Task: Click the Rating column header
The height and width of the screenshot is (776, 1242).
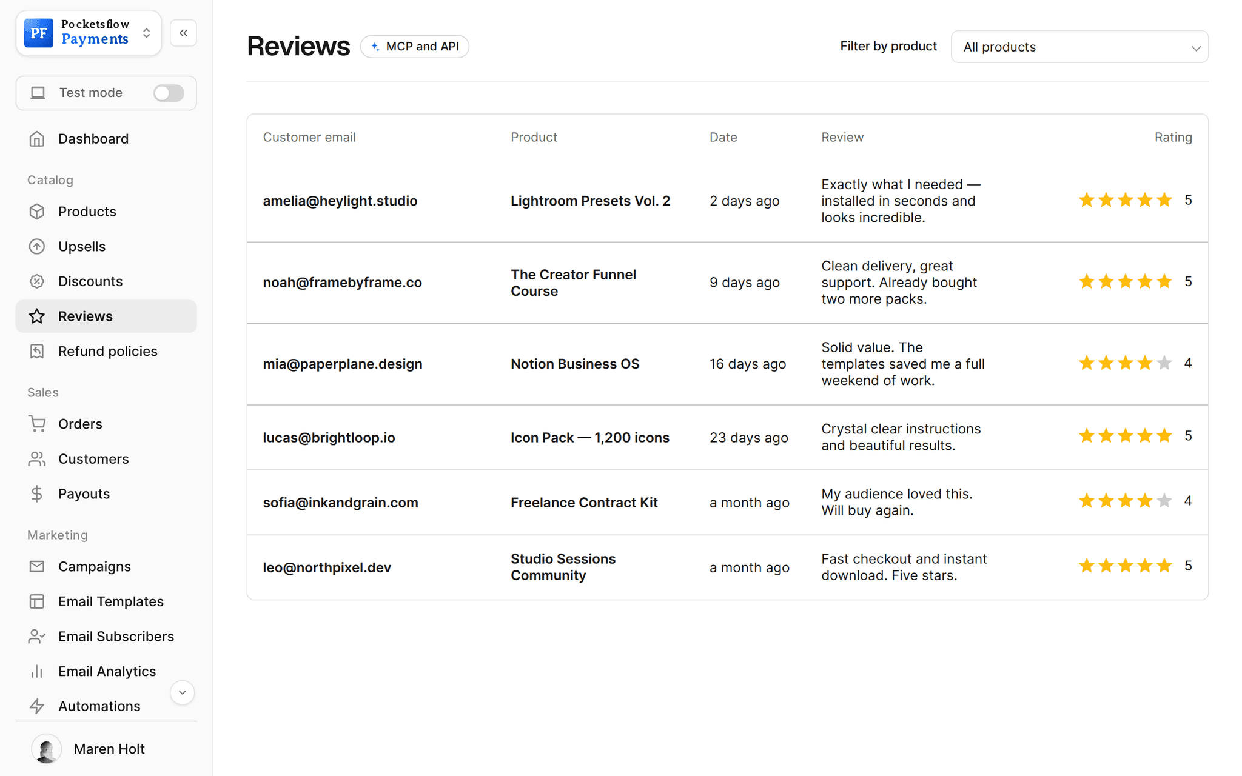Action: [x=1173, y=137]
